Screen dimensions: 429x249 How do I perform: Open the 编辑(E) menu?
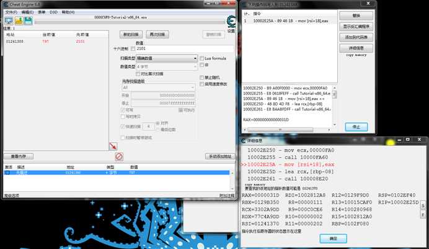point(27,12)
